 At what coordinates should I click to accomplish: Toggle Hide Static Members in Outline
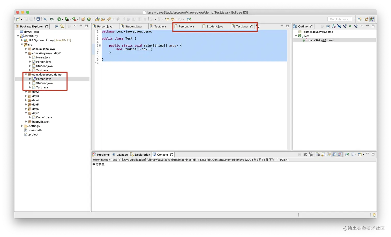(345, 26)
